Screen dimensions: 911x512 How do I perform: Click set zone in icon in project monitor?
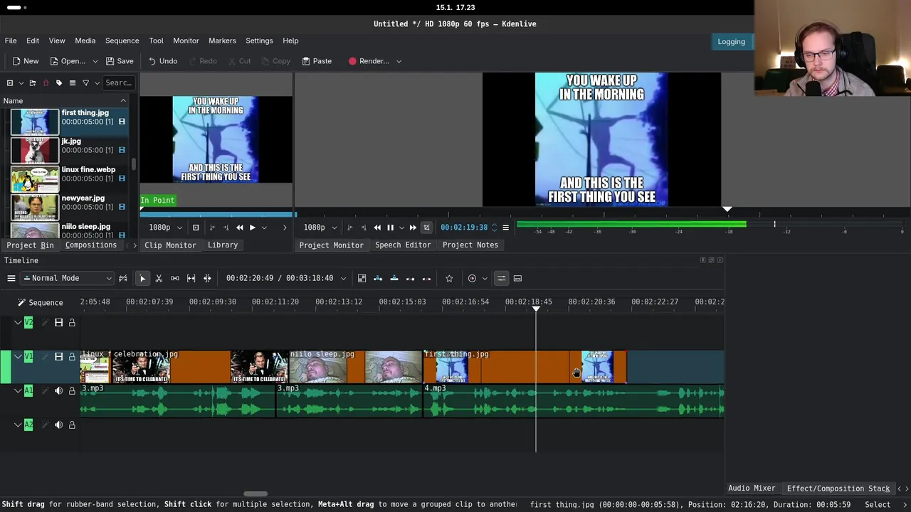349,228
